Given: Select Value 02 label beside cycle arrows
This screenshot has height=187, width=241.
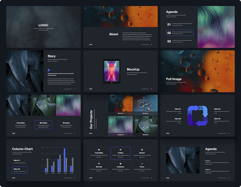Looking at the screenshot, I should click(x=217, y=109).
